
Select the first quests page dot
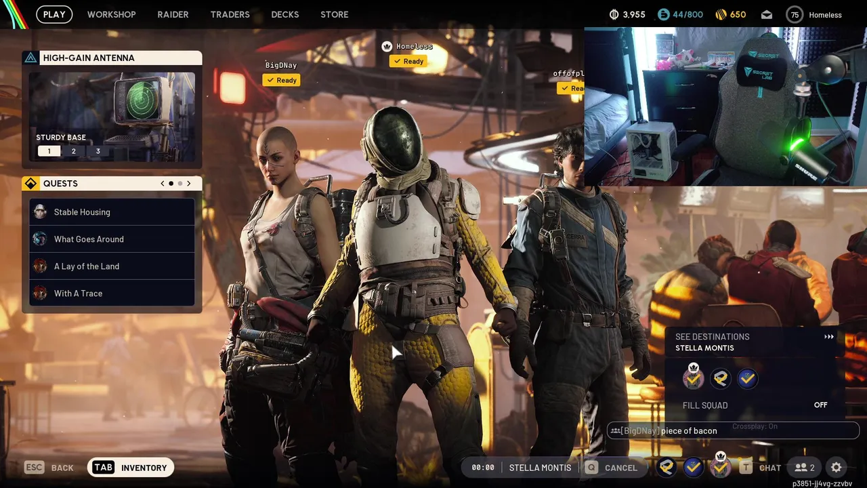[171, 184]
